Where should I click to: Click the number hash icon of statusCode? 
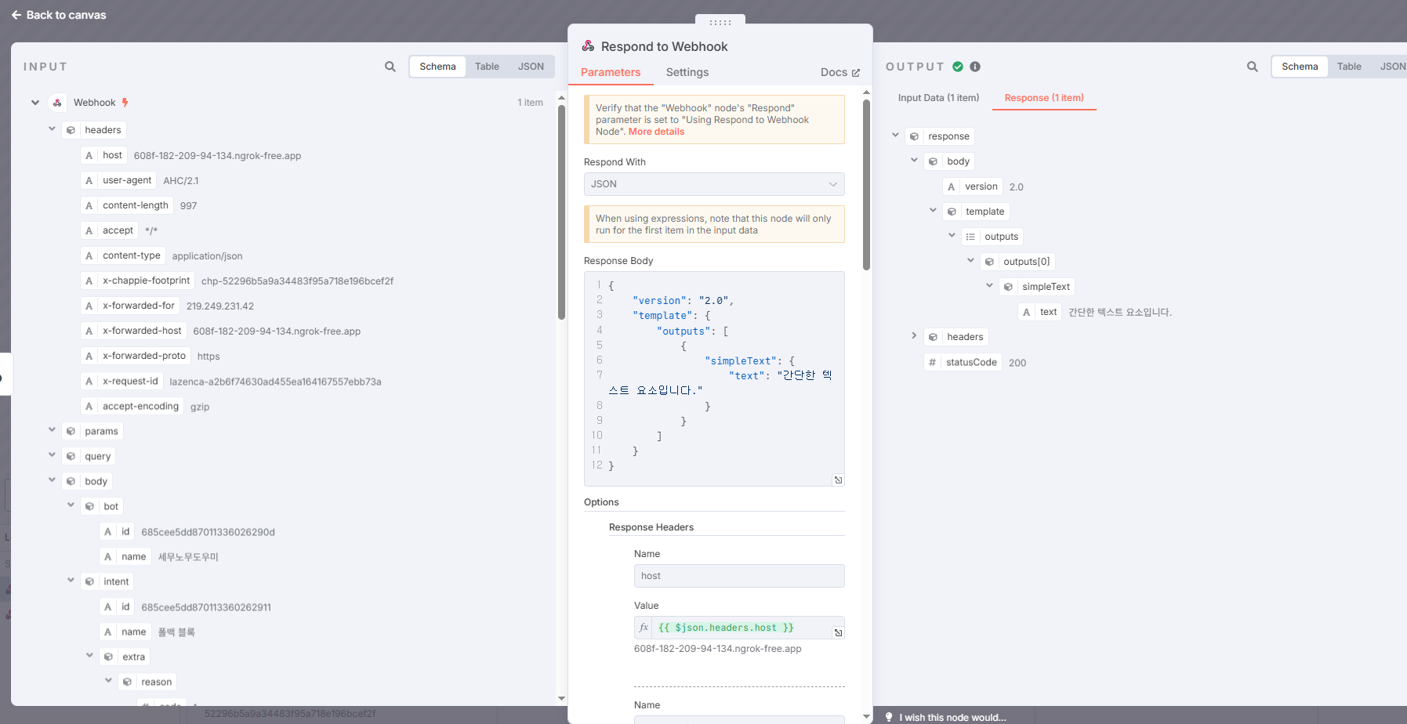(932, 362)
